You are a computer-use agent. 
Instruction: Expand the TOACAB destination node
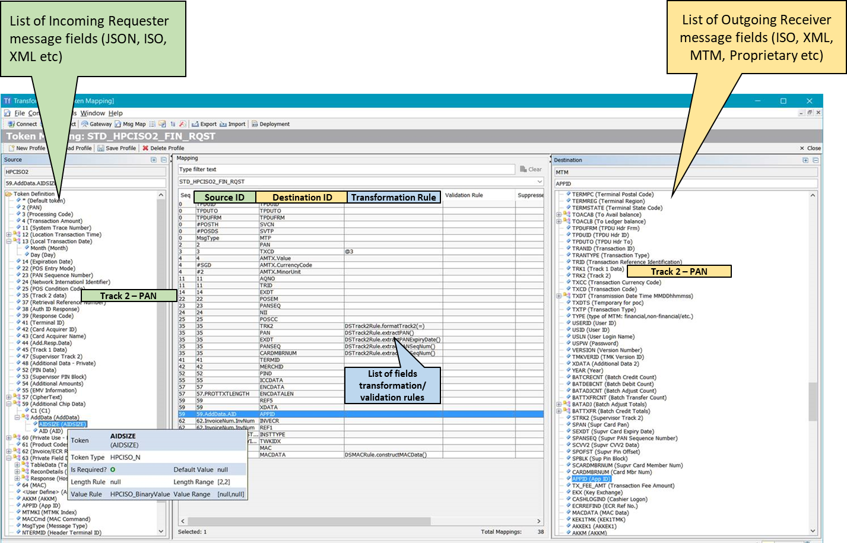click(x=559, y=215)
